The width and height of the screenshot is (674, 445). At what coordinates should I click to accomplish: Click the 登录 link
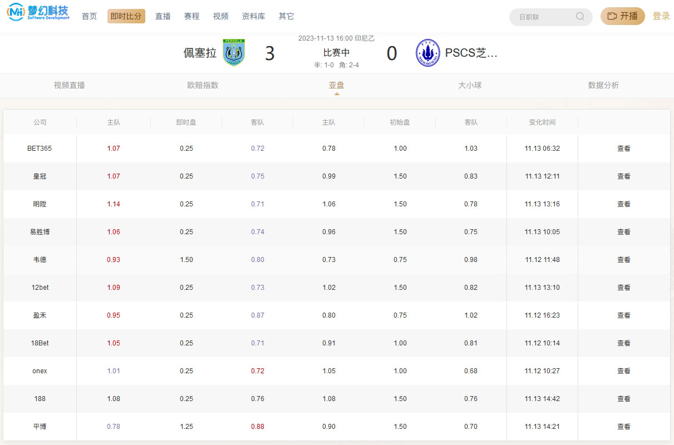(661, 16)
